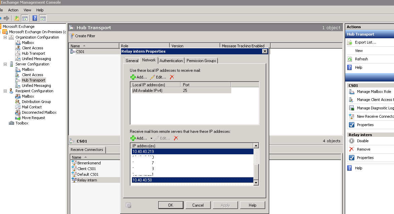Click the pencil Edit icon for local IP addresses
Viewport: 394px width, 214px height.
[152, 77]
